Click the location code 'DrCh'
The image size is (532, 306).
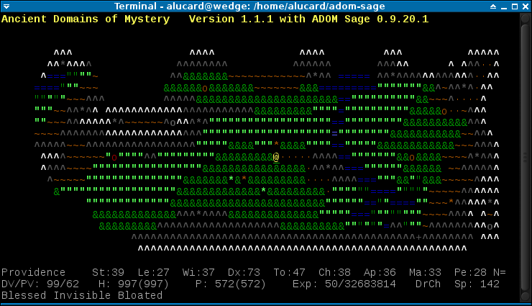click(x=428, y=284)
